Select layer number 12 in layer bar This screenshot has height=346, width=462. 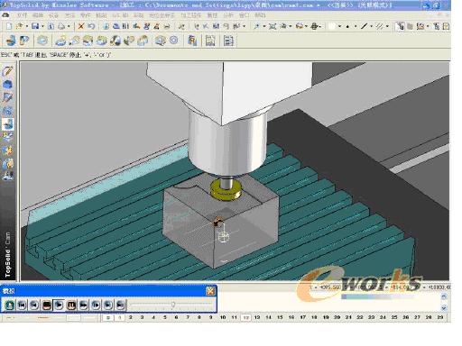pyautogui.click(x=245, y=317)
